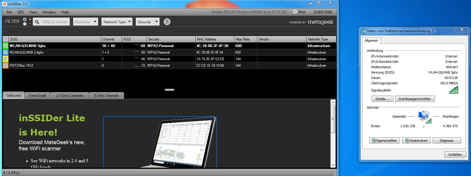Open the GPS menu

21,12
